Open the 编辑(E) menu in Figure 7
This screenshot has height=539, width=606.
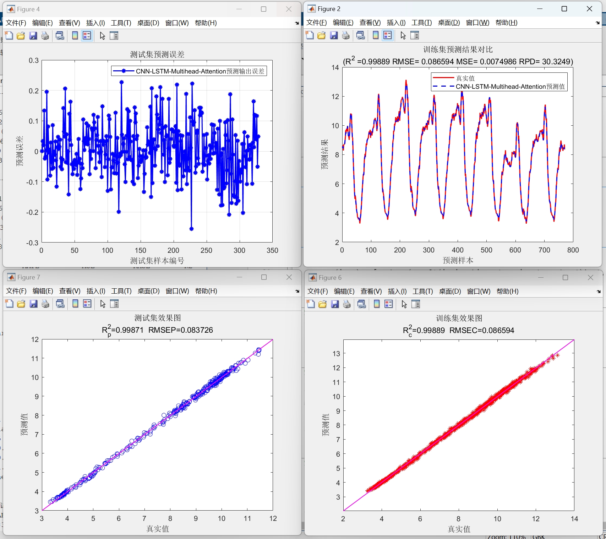[42, 291]
